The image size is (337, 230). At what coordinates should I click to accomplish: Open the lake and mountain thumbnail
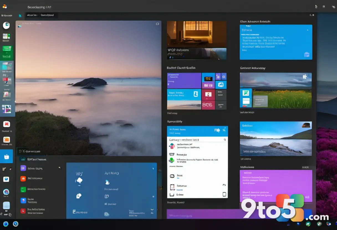[276, 138]
